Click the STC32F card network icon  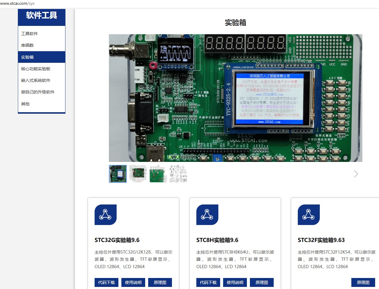point(308,215)
